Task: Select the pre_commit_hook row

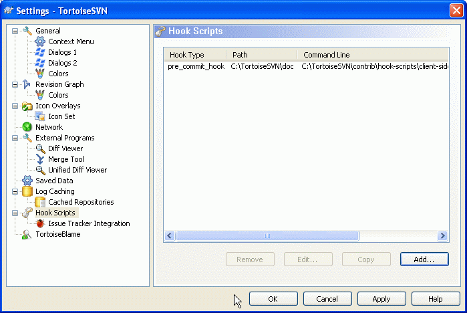Action: click(306, 66)
